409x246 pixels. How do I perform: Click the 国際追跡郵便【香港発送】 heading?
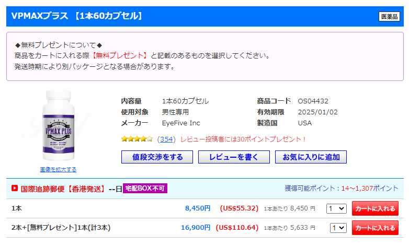[63, 189]
